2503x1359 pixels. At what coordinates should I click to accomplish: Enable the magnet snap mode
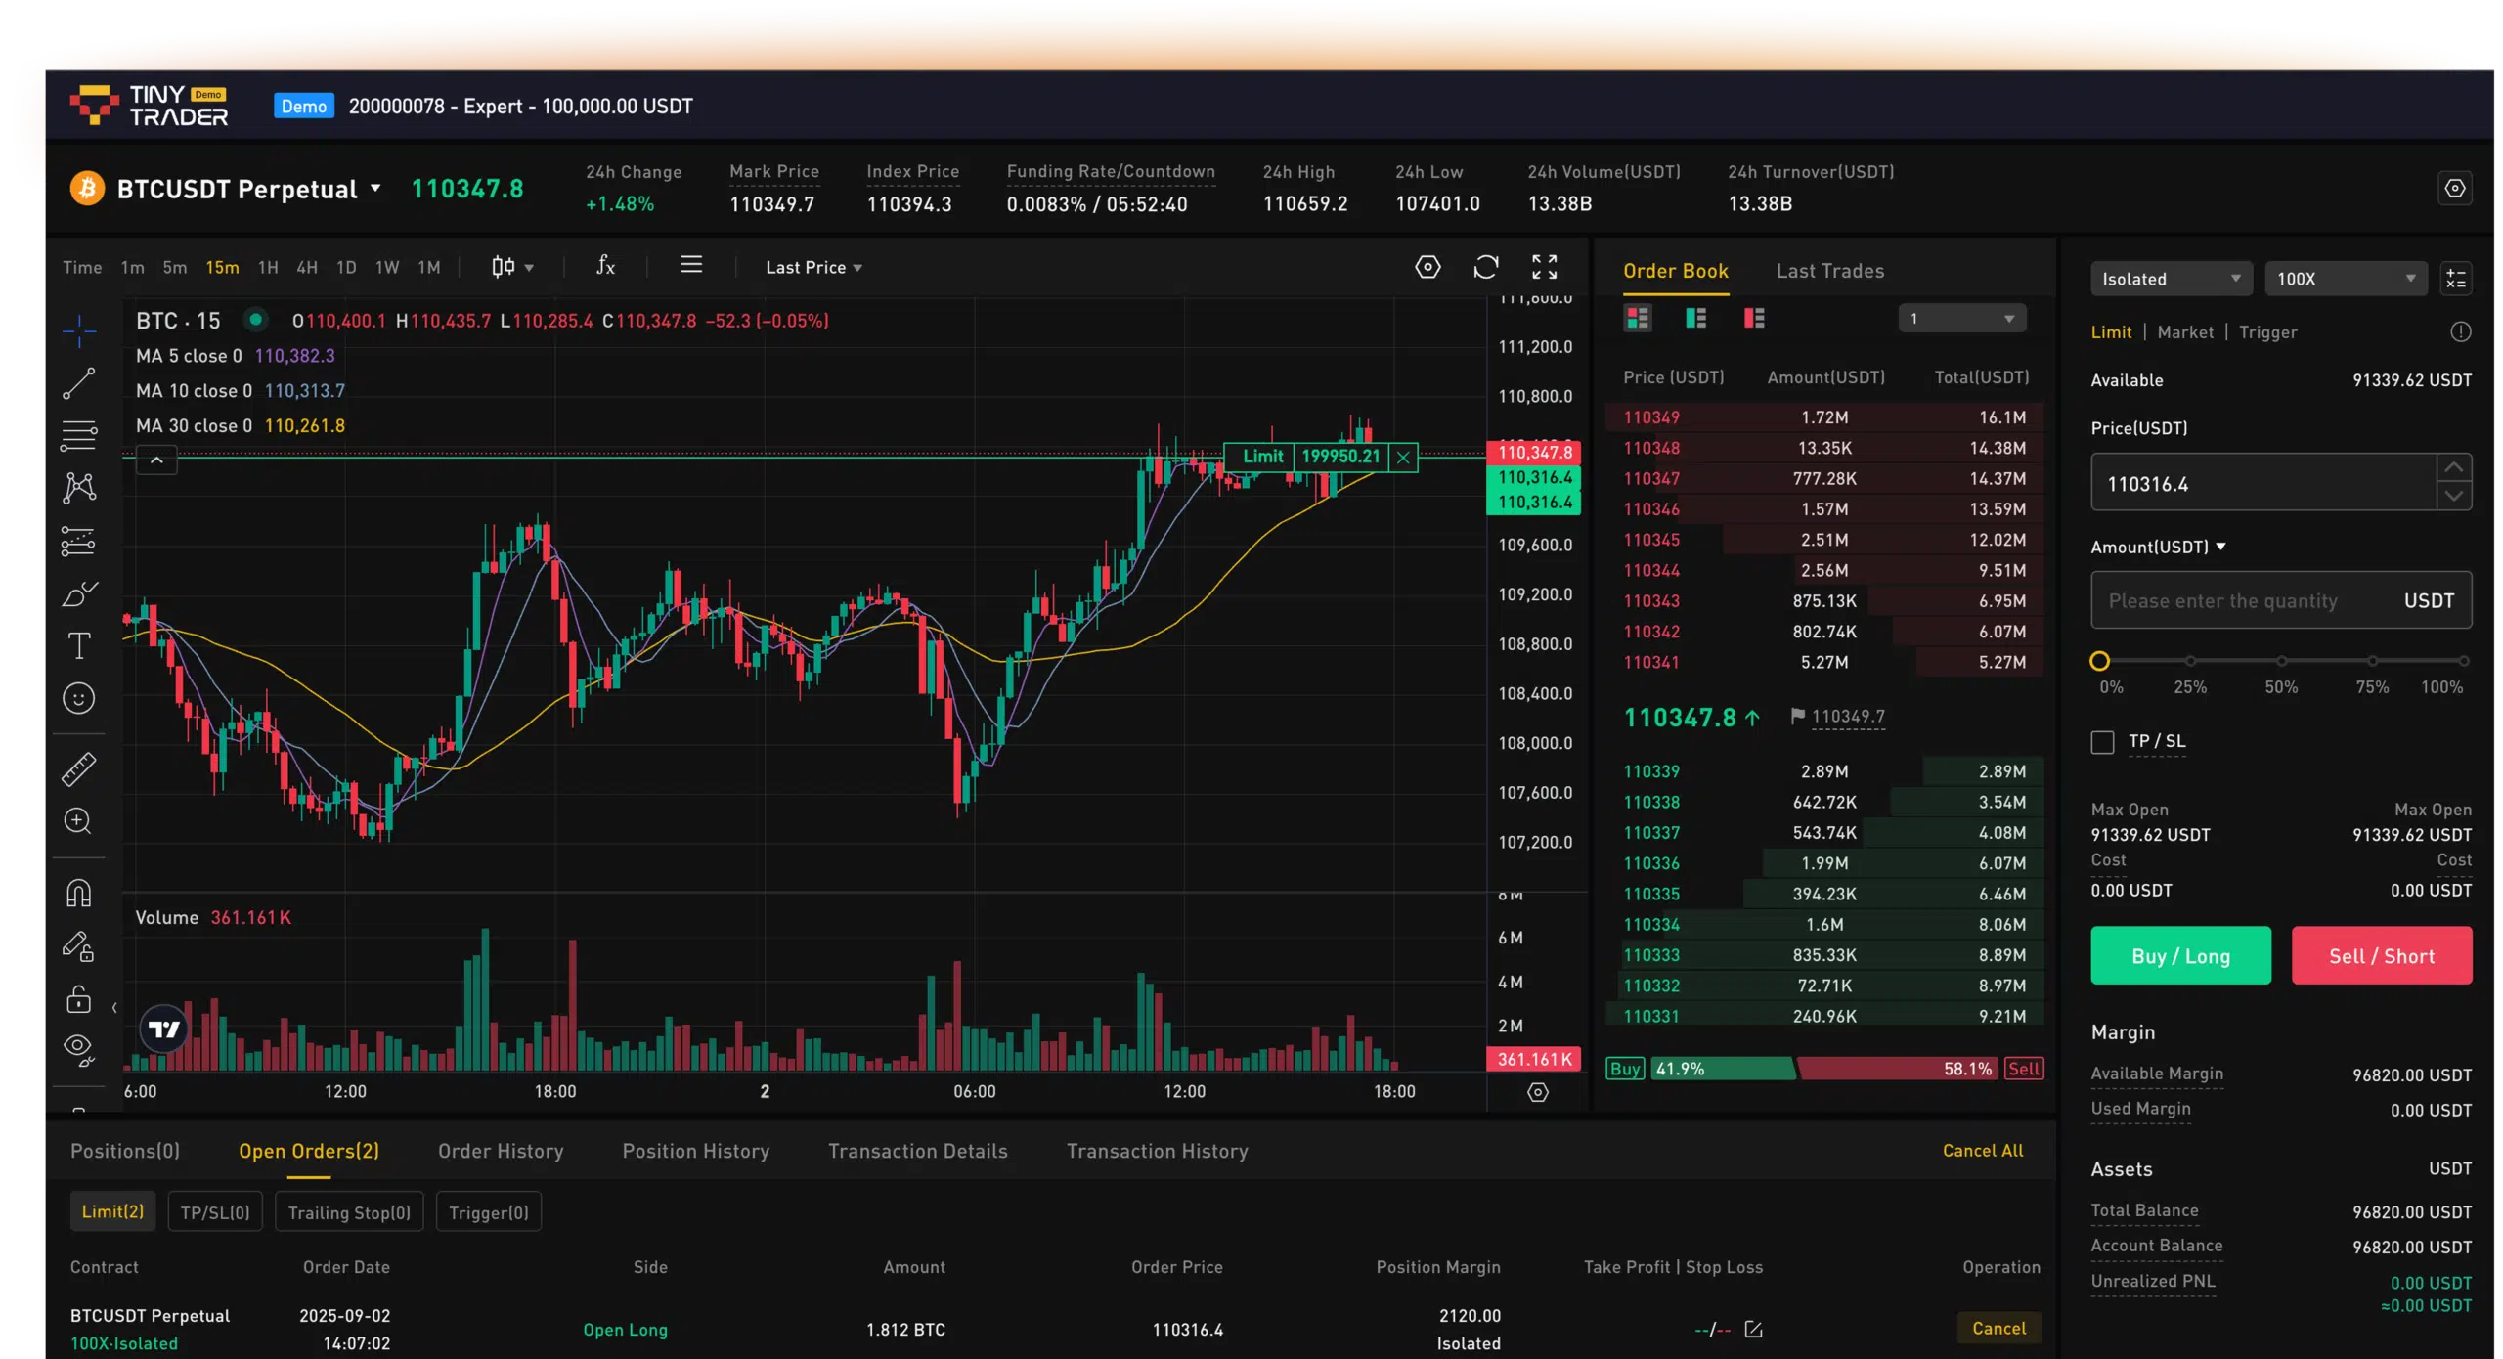coord(79,894)
